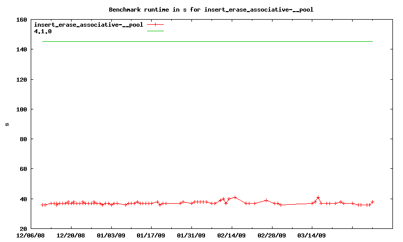Click the red legend line sample
Viewport: 403px width, 242px height.
pos(155,24)
